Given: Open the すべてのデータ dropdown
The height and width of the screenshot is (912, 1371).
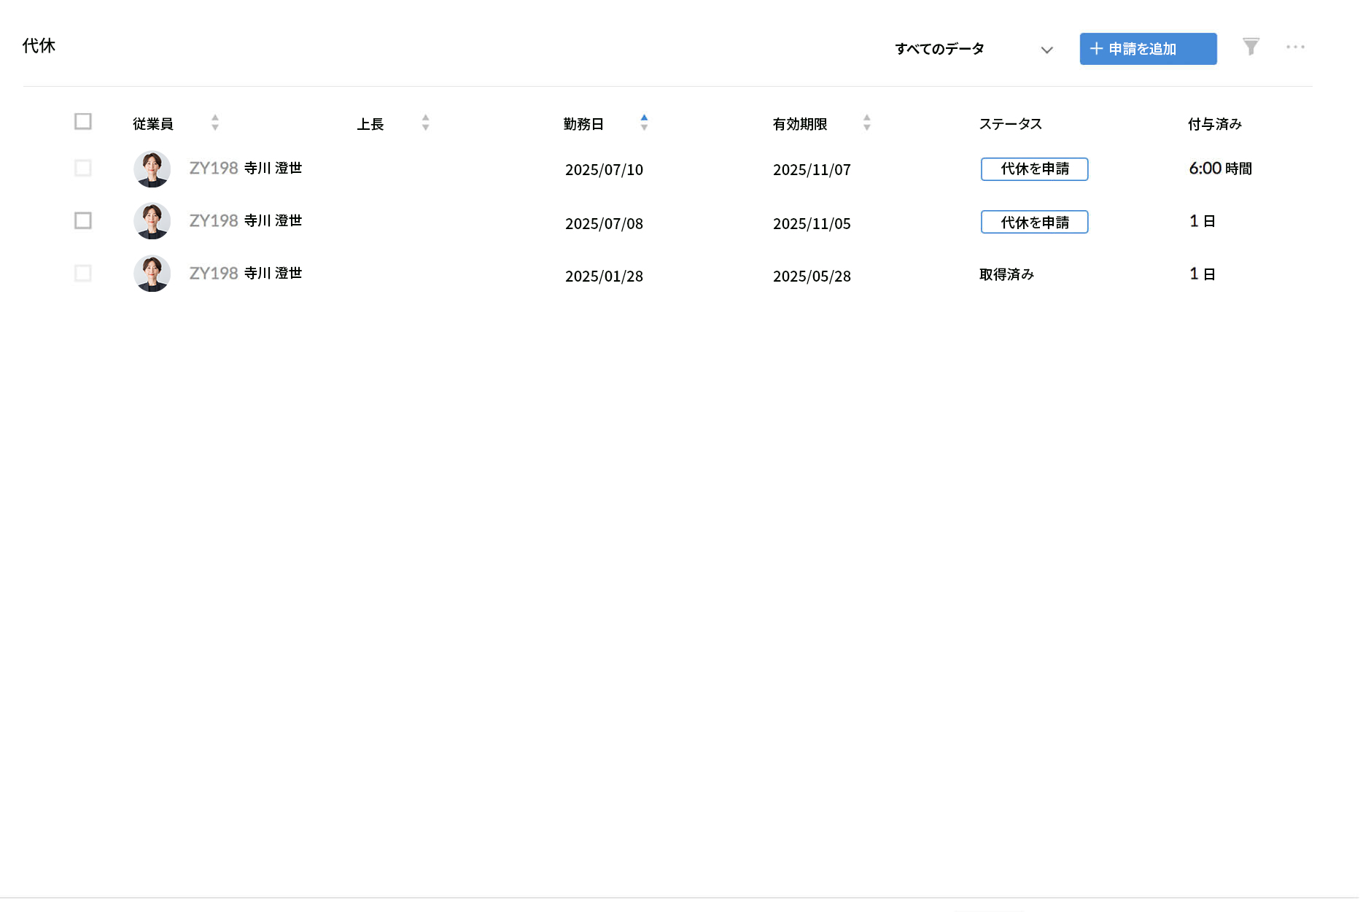Looking at the screenshot, I should point(941,48).
